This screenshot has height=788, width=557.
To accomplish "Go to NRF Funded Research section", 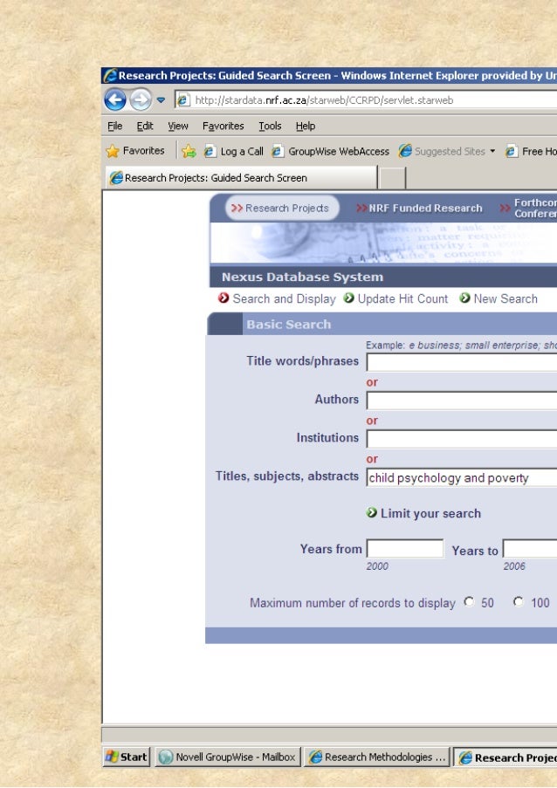I will (419, 208).
